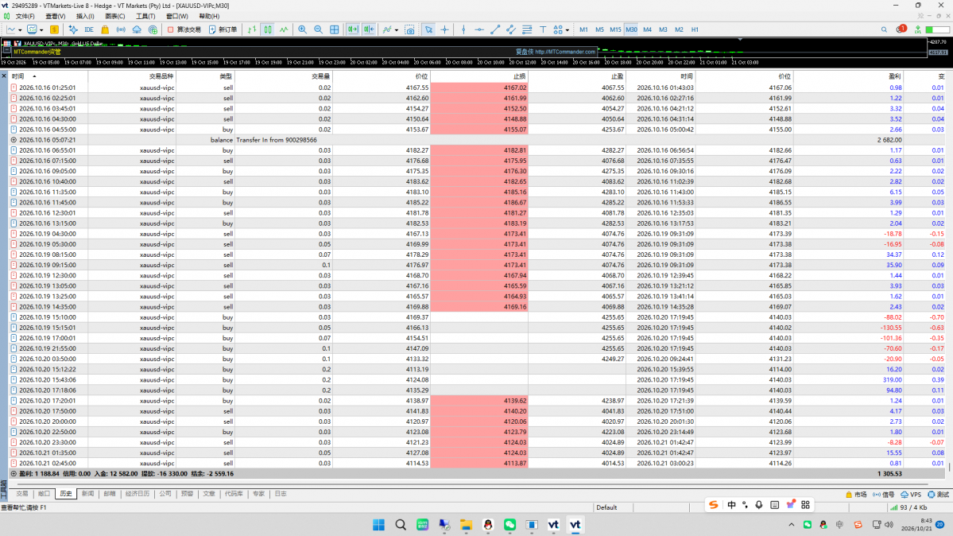Image resolution: width=953 pixels, height=536 pixels.
Task: Open the shapes objects dropdown arrow
Action: click(567, 29)
